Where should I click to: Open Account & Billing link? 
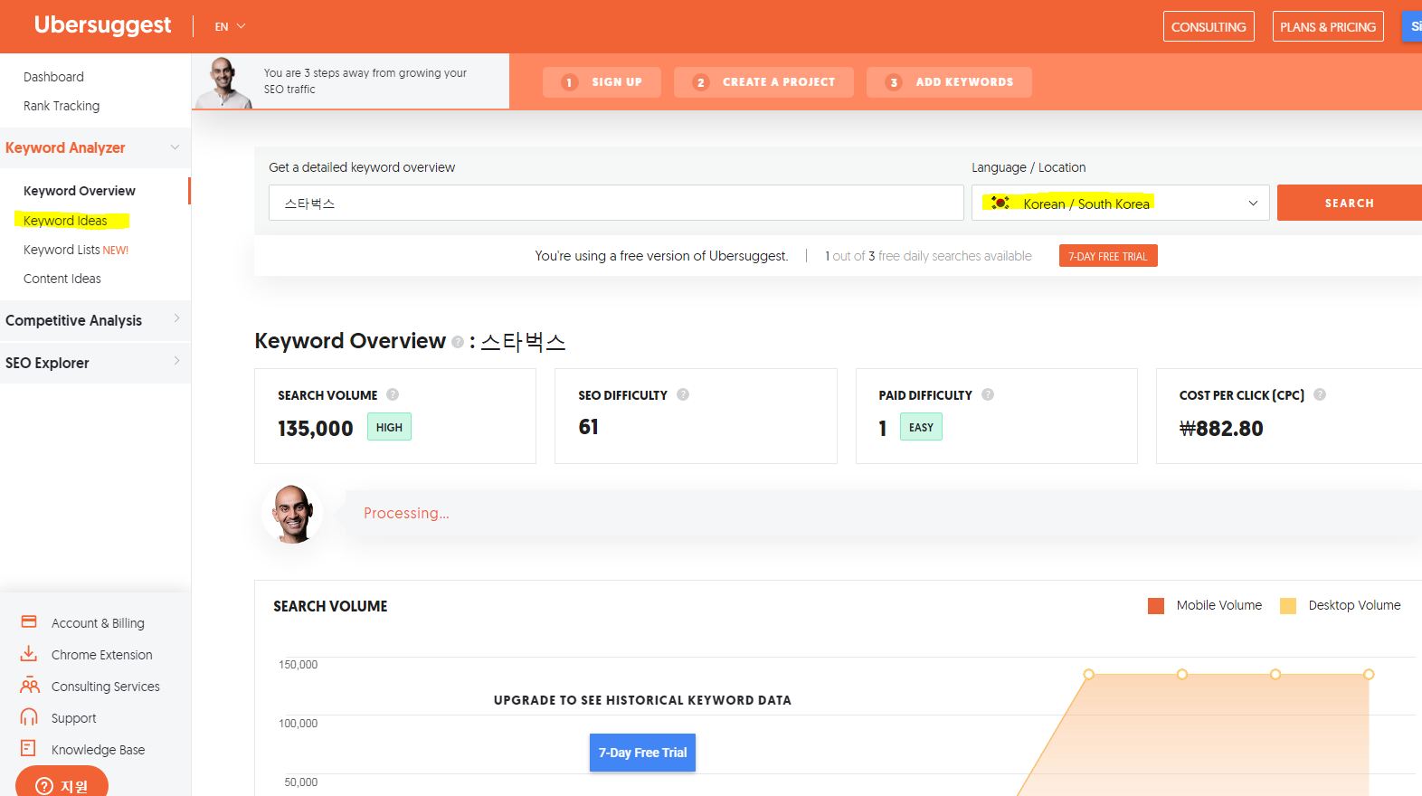point(98,623)
